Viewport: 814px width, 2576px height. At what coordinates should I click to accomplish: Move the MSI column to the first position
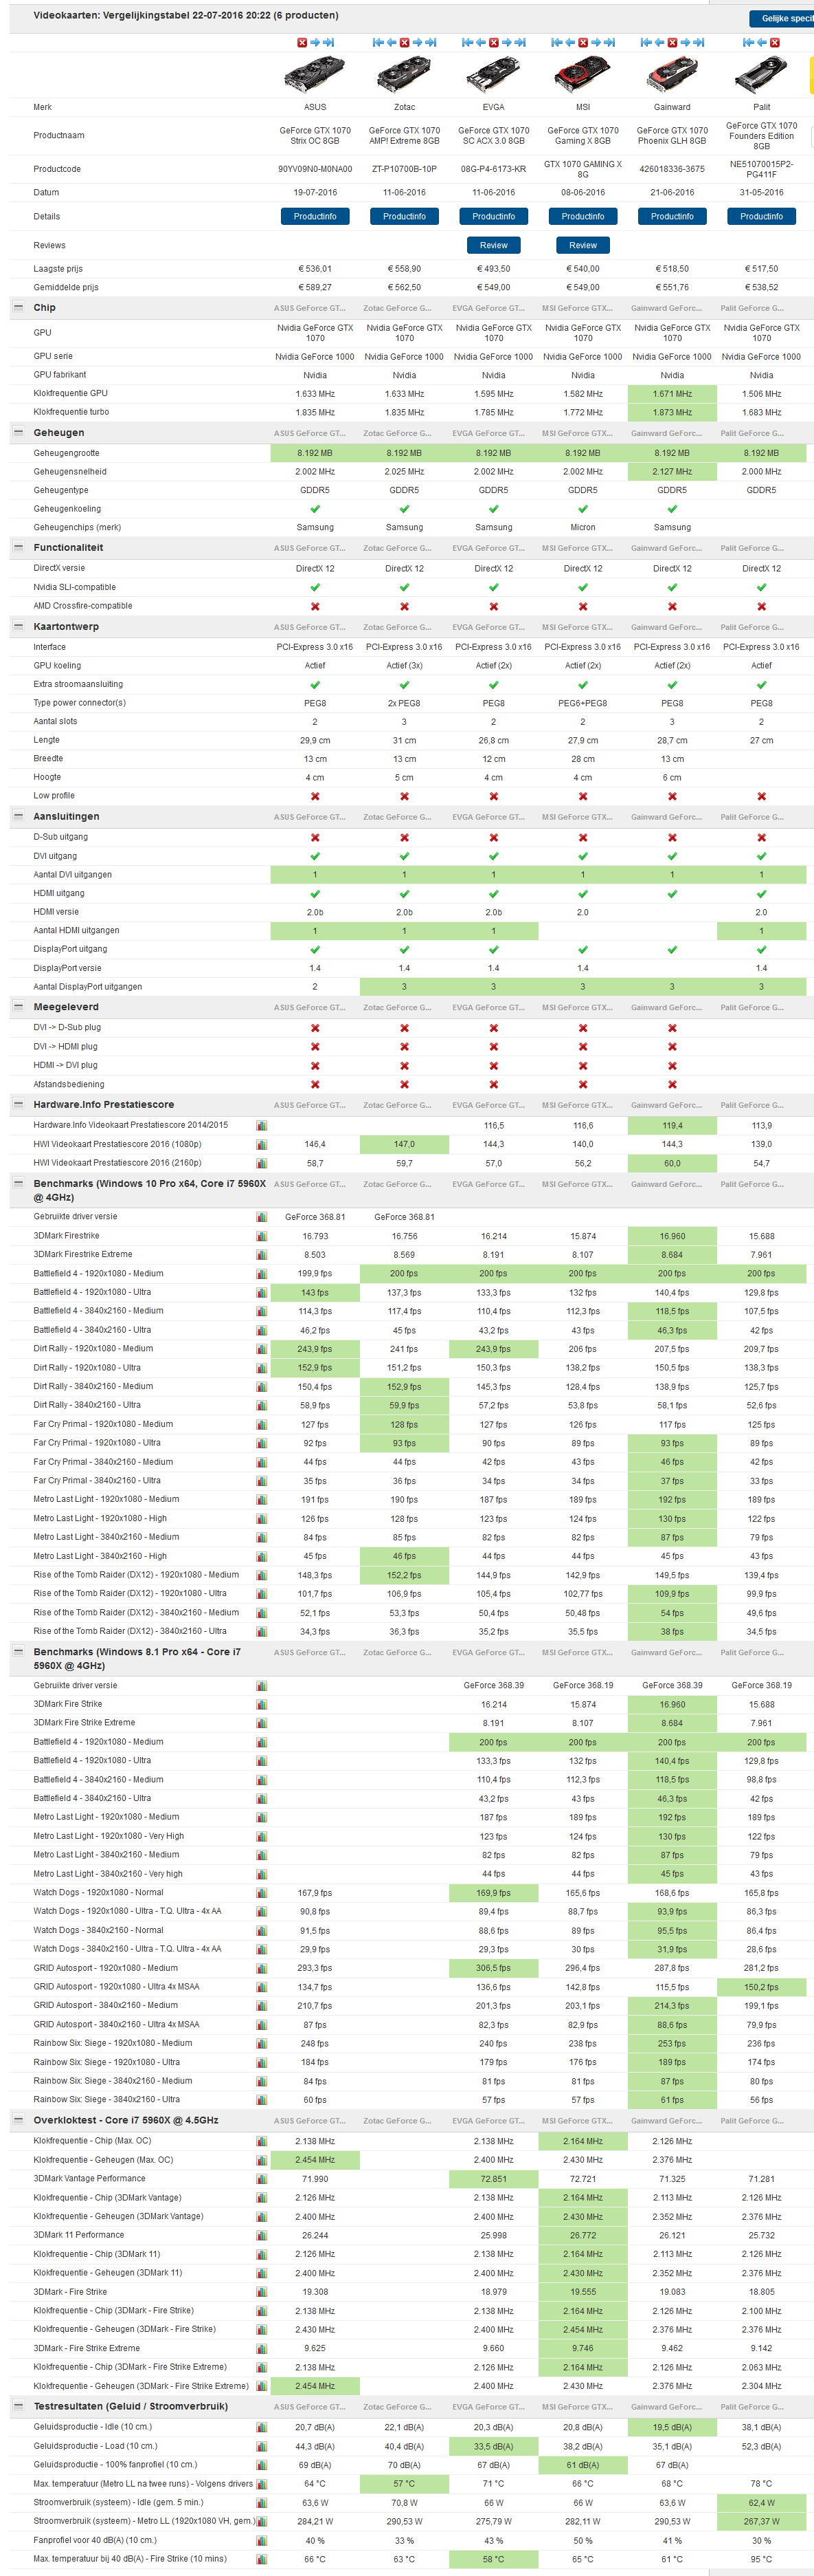(x=556, y=42)
